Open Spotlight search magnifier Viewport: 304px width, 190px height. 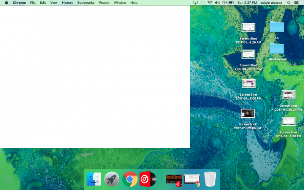[289, 3]
